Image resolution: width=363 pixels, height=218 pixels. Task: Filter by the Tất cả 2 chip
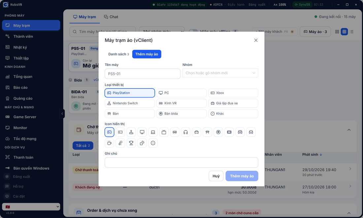point(83,146)
